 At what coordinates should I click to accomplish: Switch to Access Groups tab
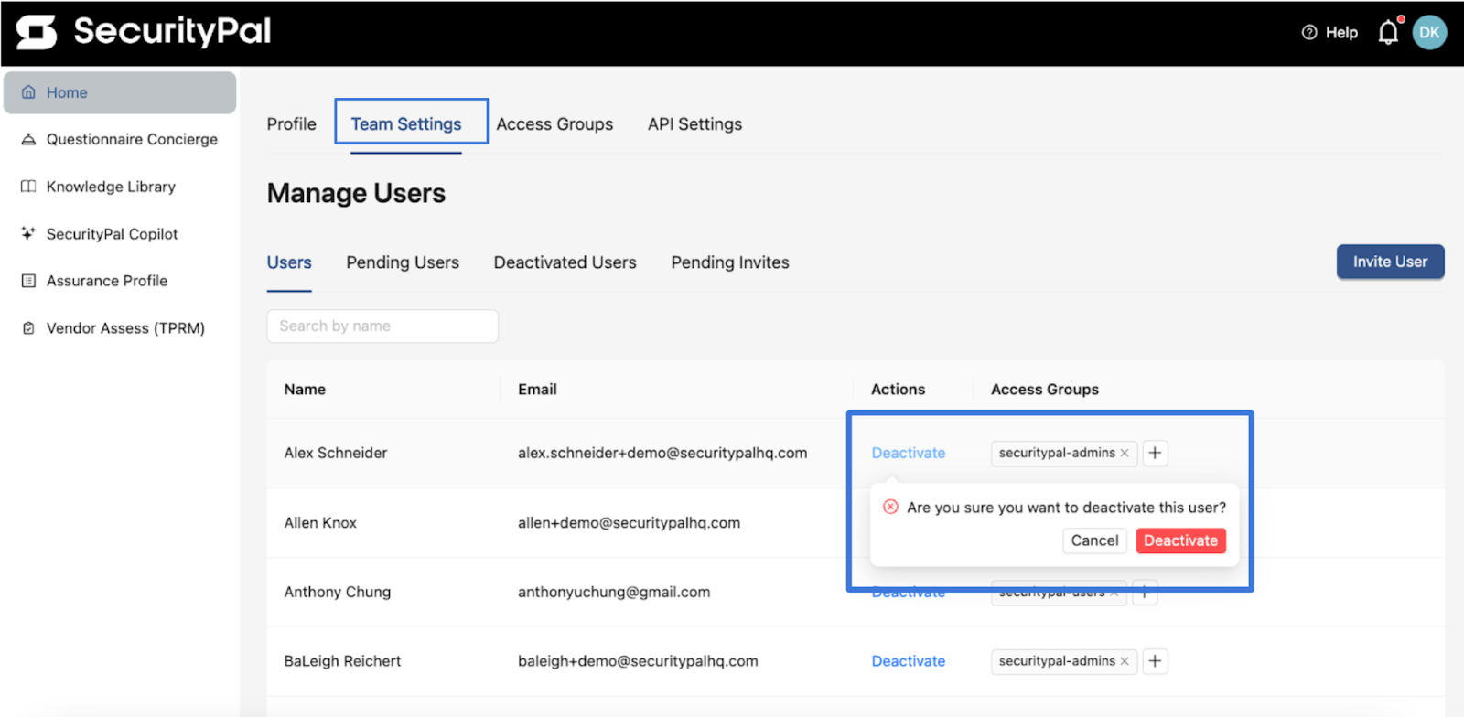[554, 124]
